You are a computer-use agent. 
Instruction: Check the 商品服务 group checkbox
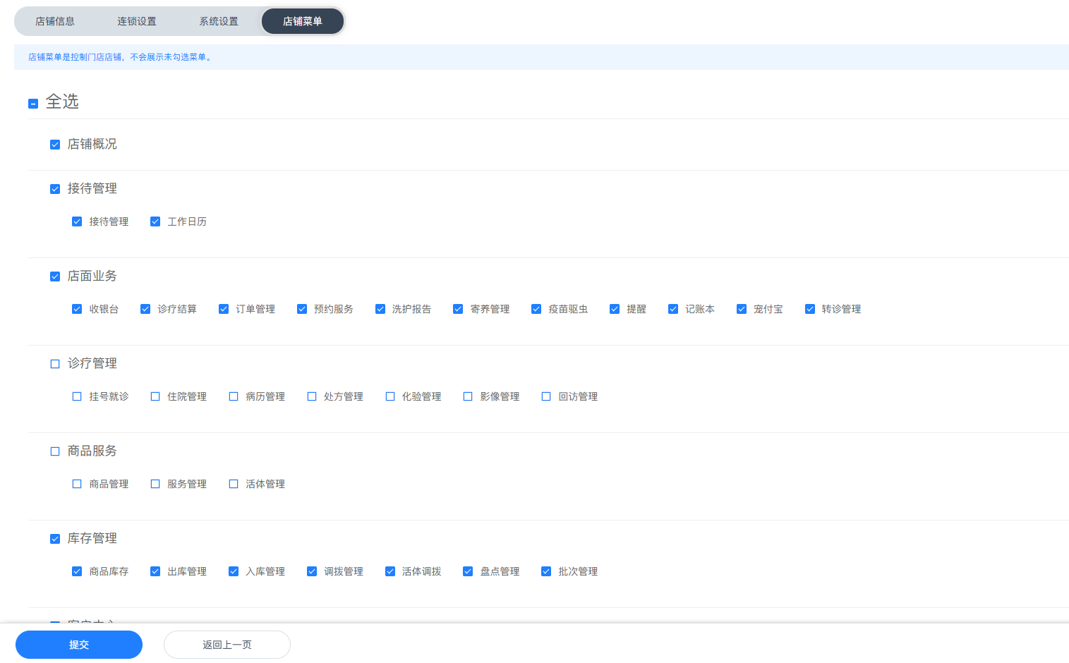pos(55,451)
